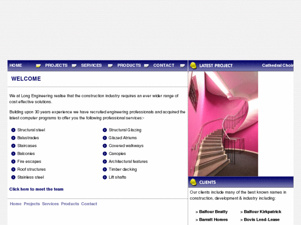
Task: Open the HOME menu item
Action: click(16, 65)
